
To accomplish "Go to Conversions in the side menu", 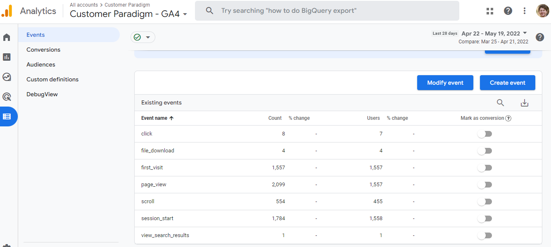I will click(43, 50).
